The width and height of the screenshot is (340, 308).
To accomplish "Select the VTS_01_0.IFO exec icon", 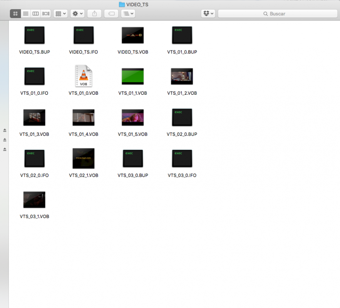I will 35,76.
